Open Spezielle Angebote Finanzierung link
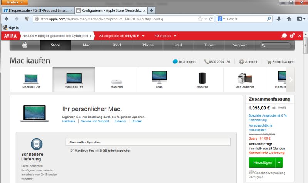This screenshot has height=183, width=308. (x=268, y=118)
